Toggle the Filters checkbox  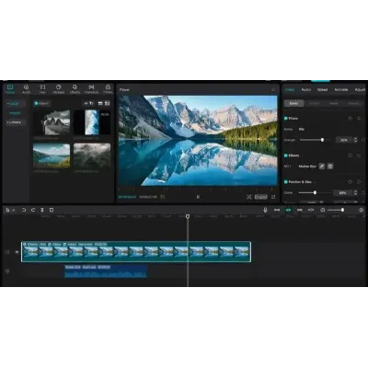point(285,119)
